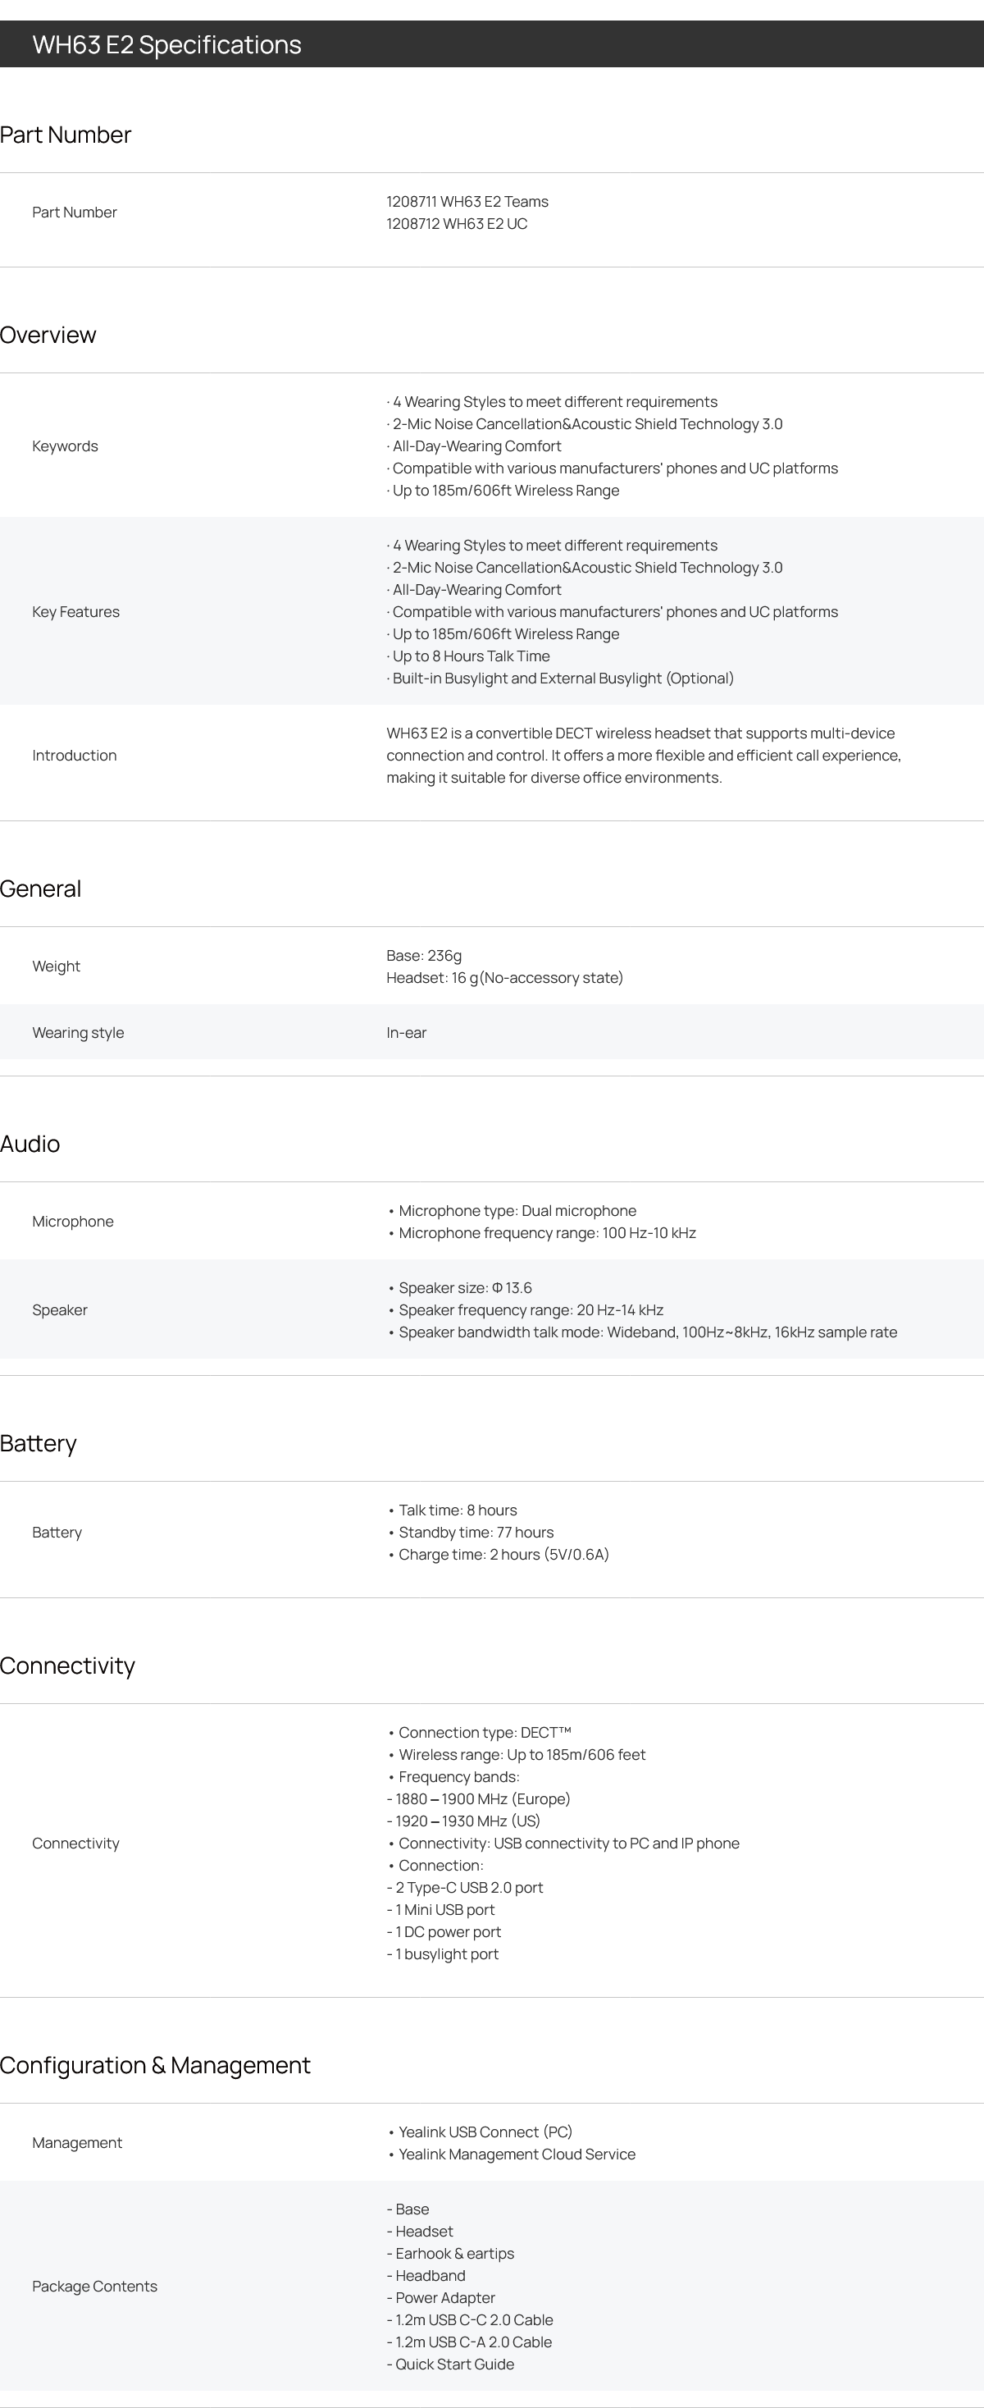Click the "Configuration & Management" section heading
This screenshot has width=984, height=2408.
[x=155, y=2066]
